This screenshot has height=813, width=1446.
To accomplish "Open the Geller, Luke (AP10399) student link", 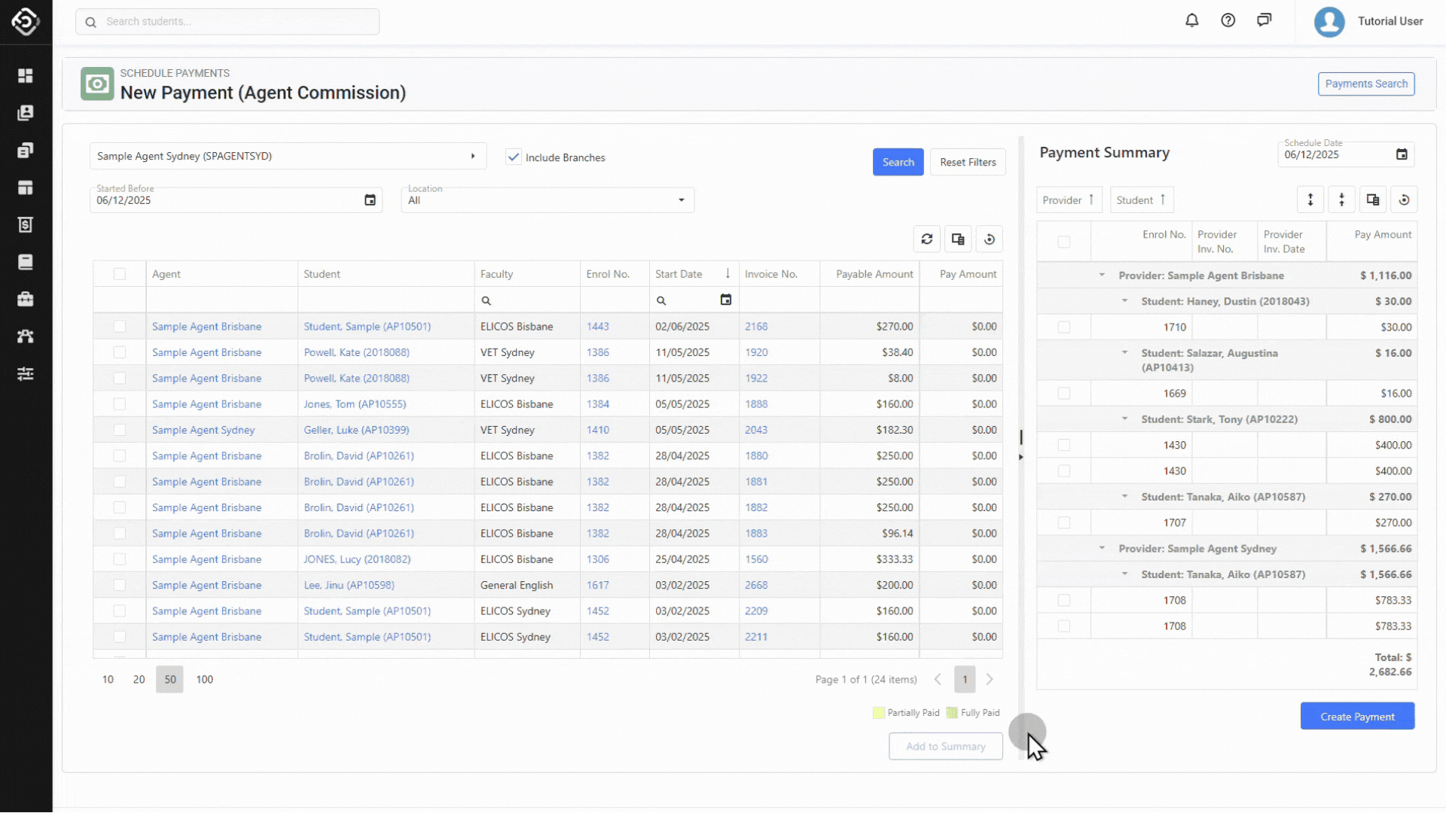I will 356,430.
